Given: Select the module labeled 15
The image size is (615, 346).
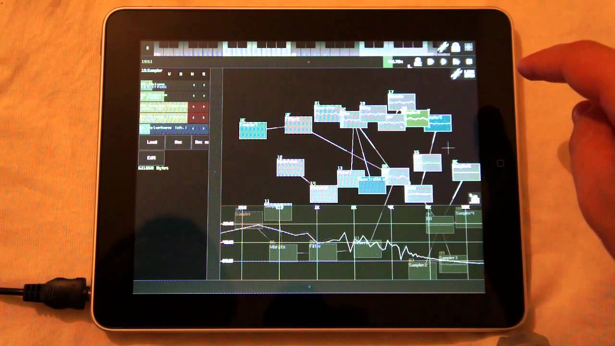Looking at the screenshot, I should pyautogui.click(x=427, y=162).
